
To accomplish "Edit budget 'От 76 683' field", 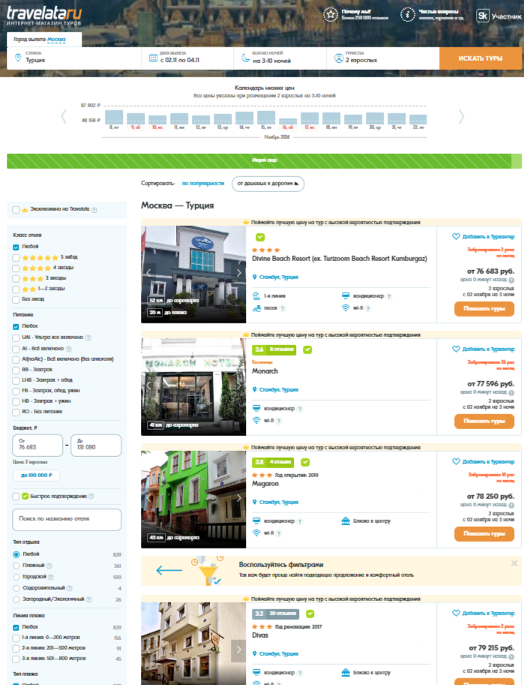I will [x=37, y=445].
